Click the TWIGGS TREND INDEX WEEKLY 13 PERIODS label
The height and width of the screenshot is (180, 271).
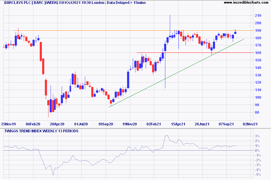point(41,131)
